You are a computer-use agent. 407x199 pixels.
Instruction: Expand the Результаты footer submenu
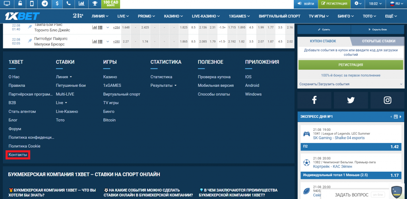click(163, 85)
